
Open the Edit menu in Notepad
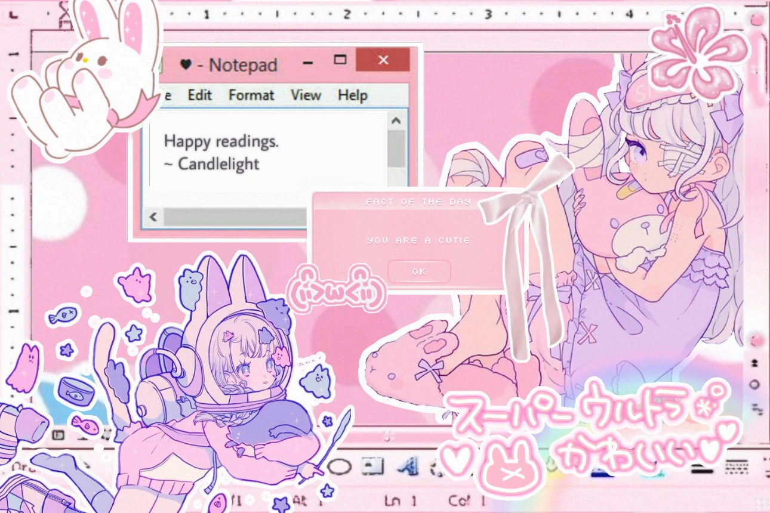(200, 95)
